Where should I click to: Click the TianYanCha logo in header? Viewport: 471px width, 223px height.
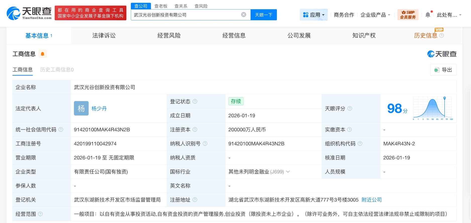point(29,13)
